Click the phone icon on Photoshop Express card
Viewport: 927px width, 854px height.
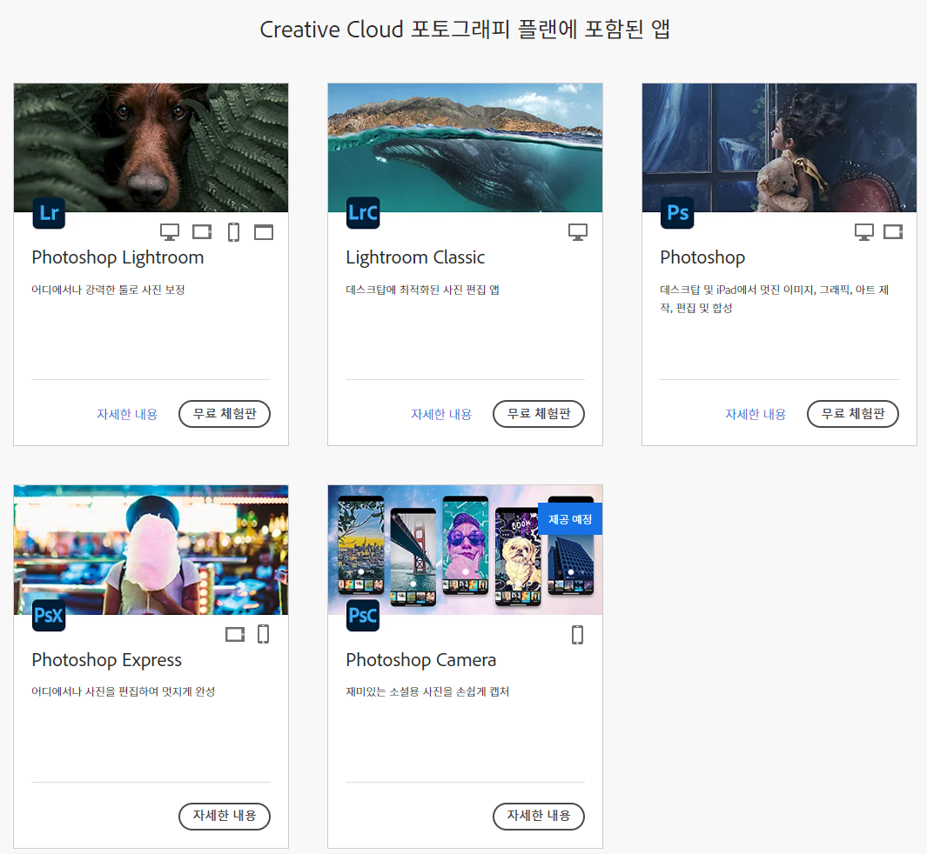tap(264, 634)
